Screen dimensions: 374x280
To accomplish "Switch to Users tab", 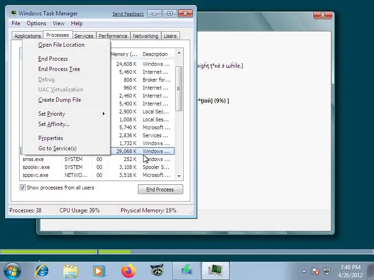I will pos(170,36).
